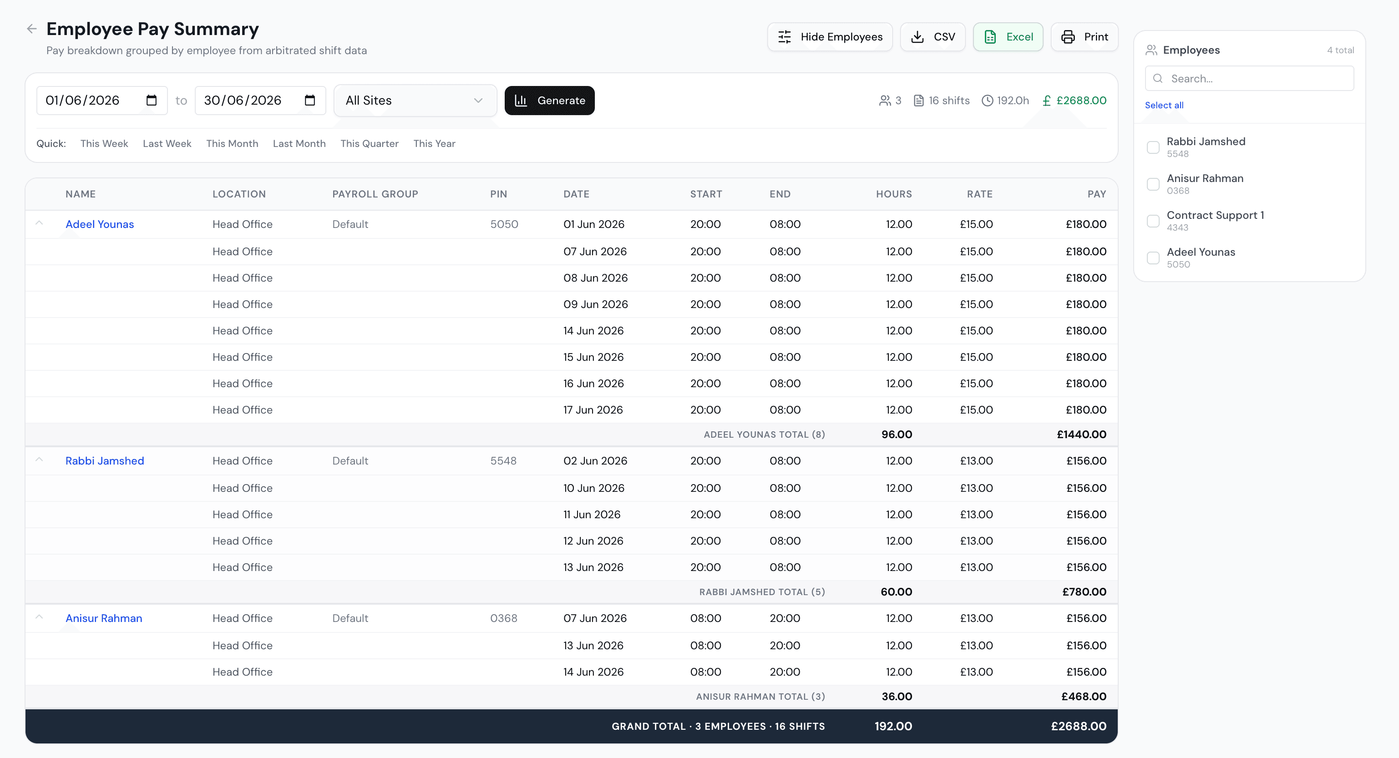Click the PAYROLL GROUP column header
This screenshot has height=758, width=1399.
[375, 194]
